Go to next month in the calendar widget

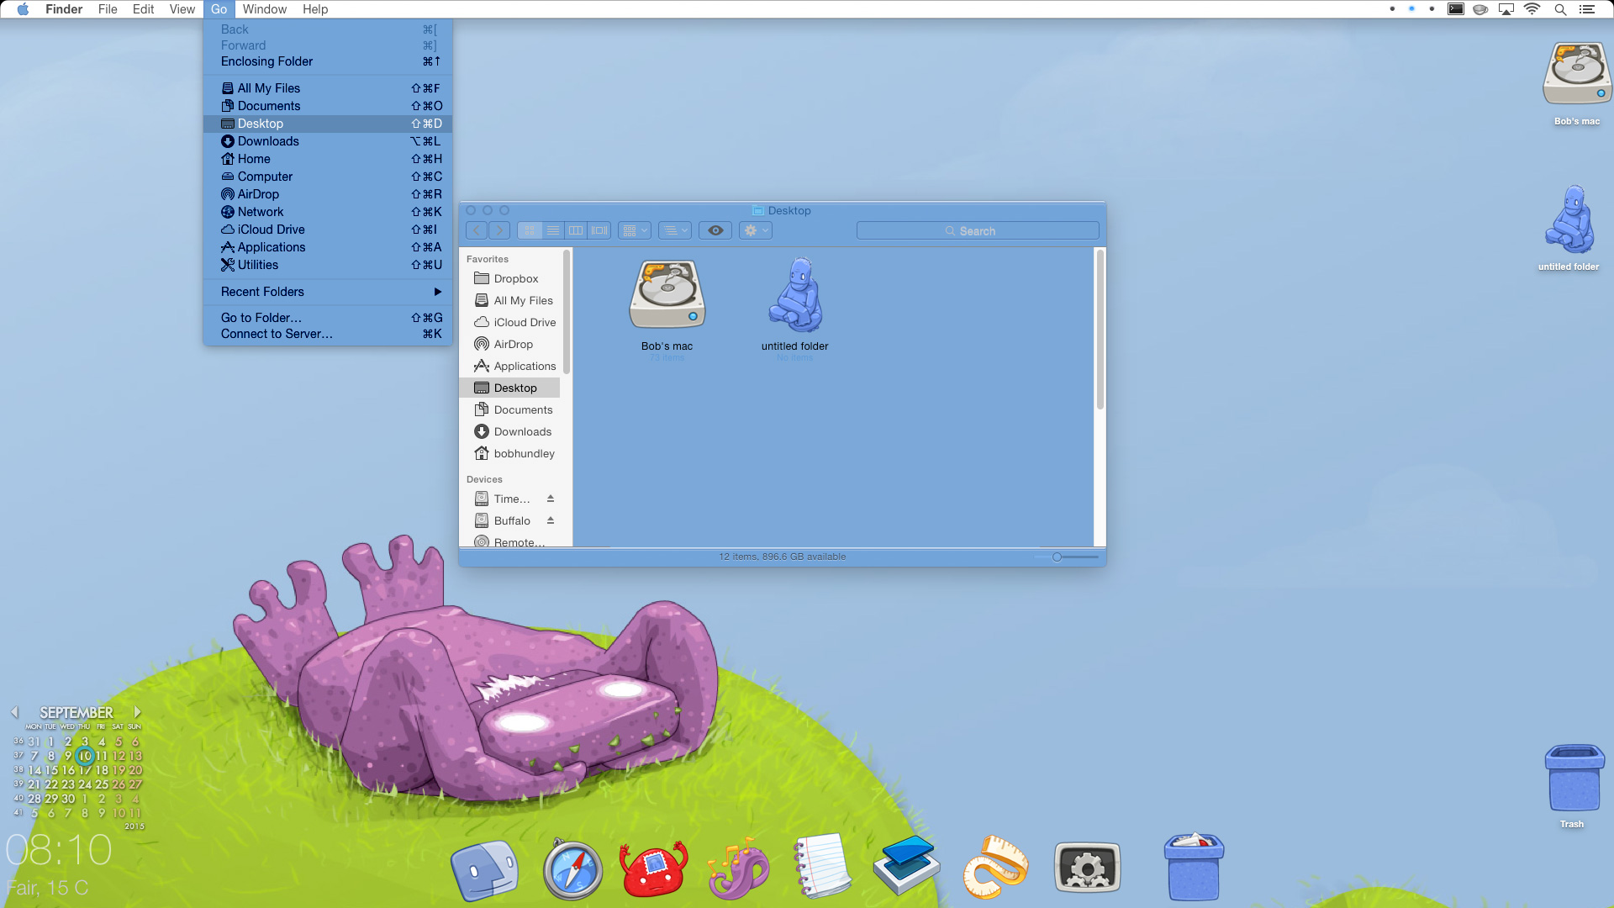point(137,712)
